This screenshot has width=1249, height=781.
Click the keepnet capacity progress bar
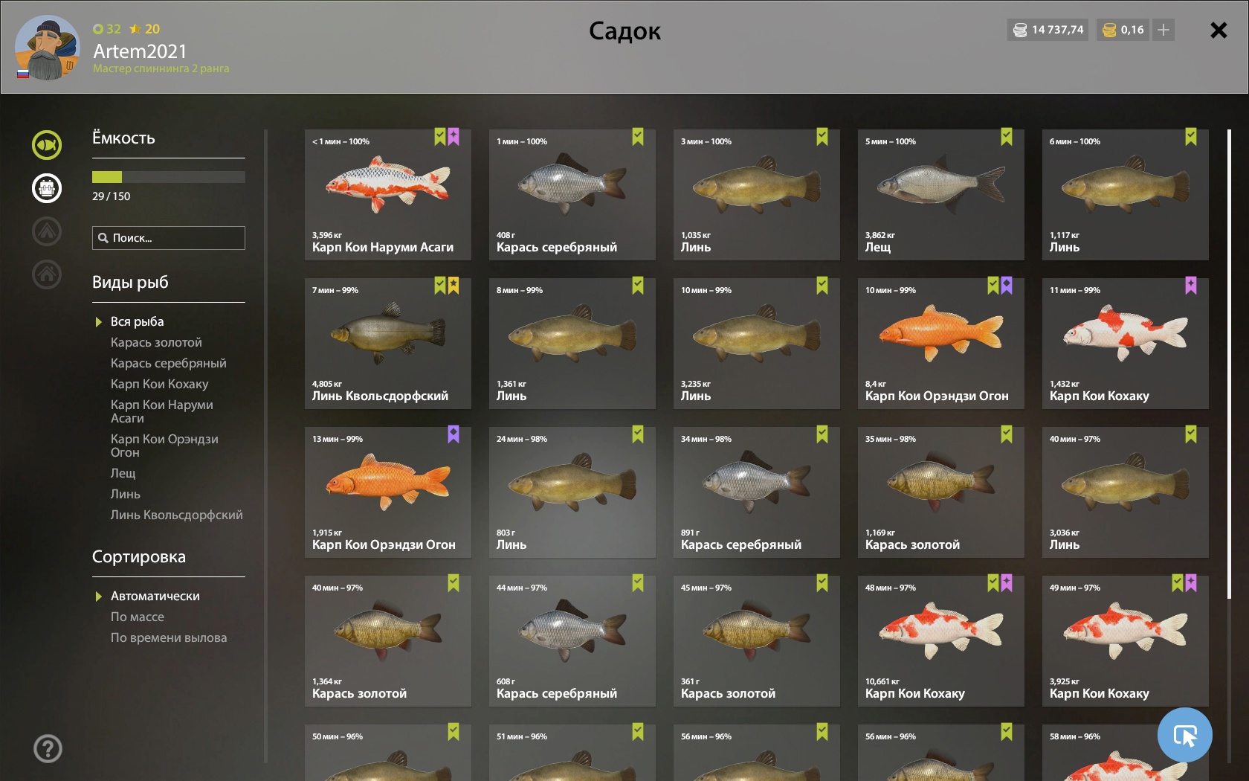tap(169, 177)
